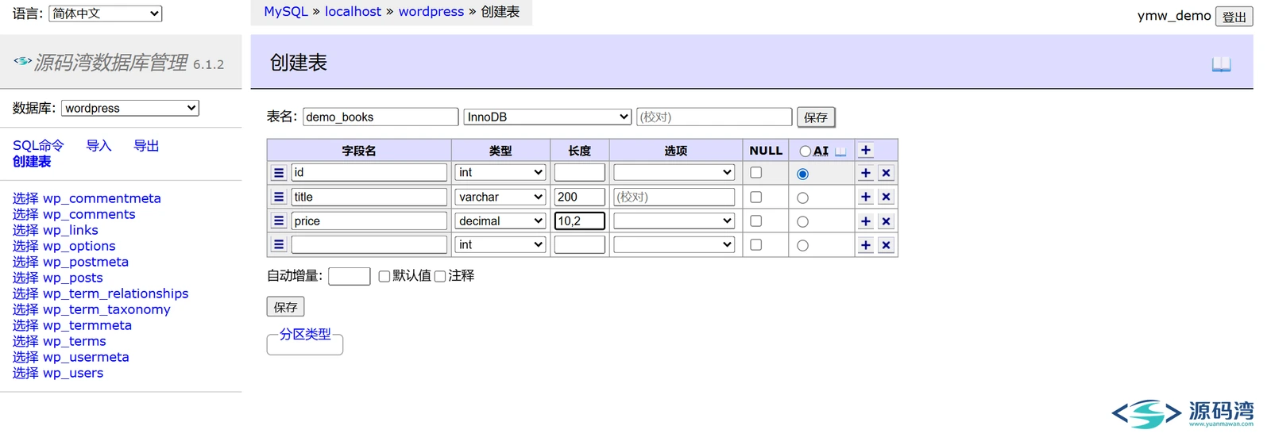This screenshot has width=1271, height=445.
Task: Open the type dropdown for the empty row
Action: click(500, 244)
